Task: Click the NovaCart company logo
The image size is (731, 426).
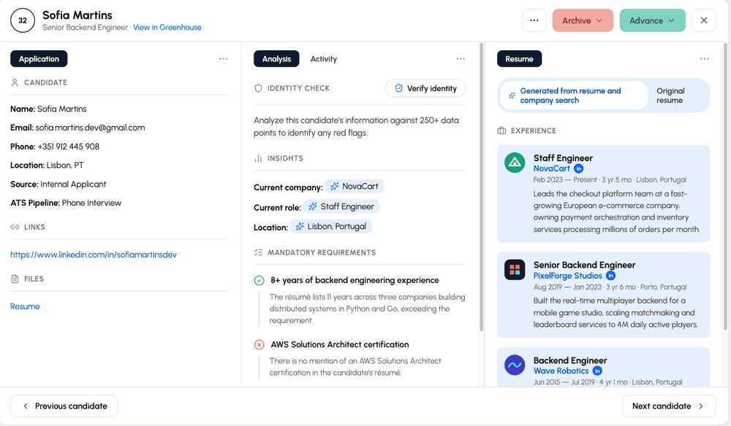Action: [x=515, y=163]
